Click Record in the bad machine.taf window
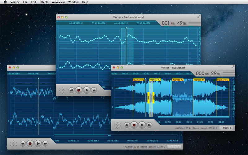This screenshot has width=248, height=155. tap(79, 90)
